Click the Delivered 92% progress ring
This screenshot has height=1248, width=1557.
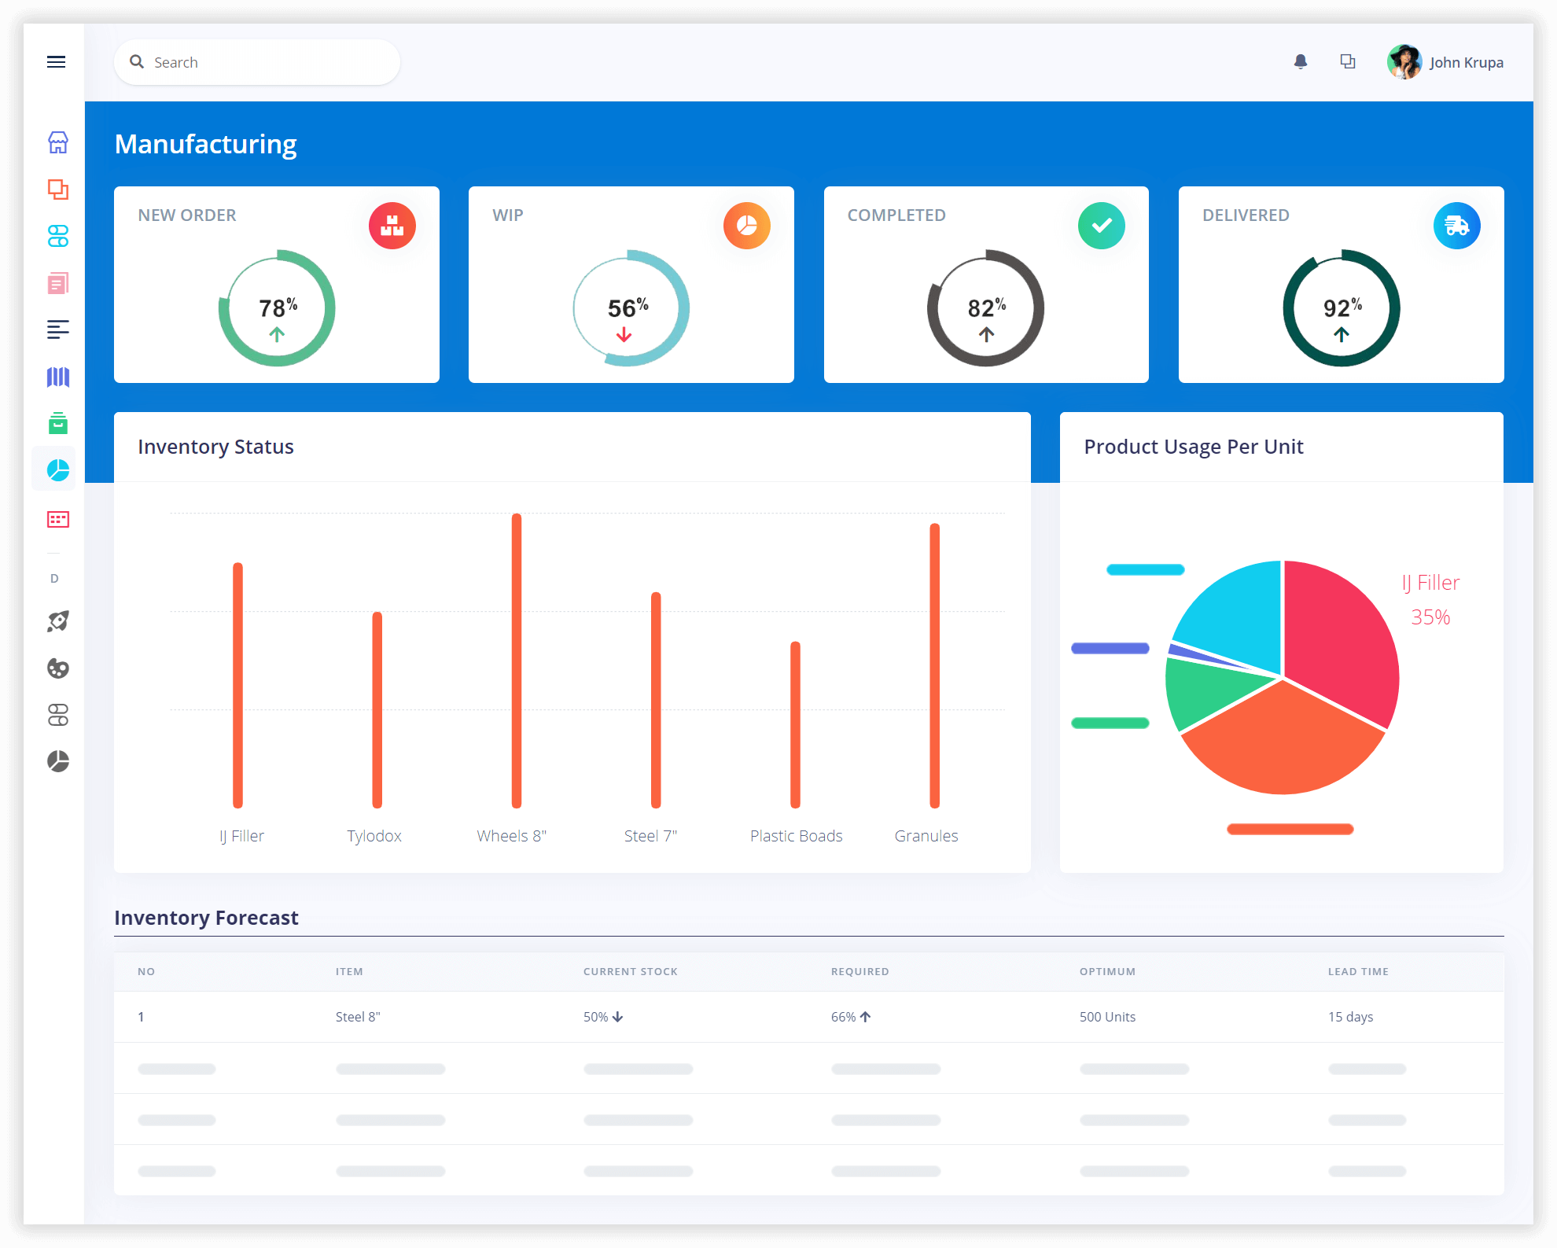click(1342, 308)
